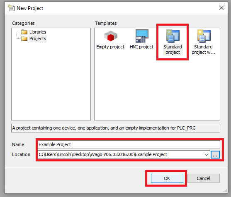231x197 pixels.
Task: Confirm with the OK button
Action: 167,178
